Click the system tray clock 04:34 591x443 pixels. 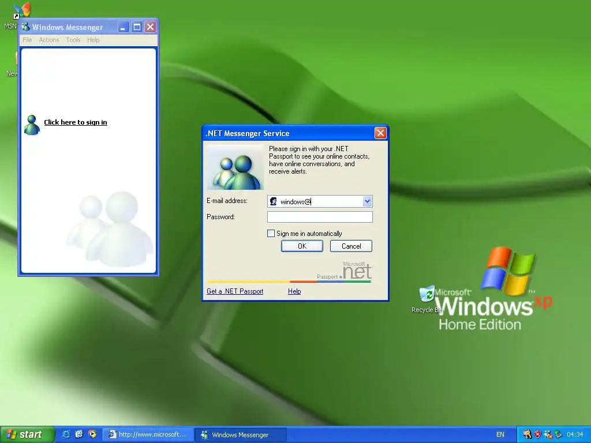(575, 435)
